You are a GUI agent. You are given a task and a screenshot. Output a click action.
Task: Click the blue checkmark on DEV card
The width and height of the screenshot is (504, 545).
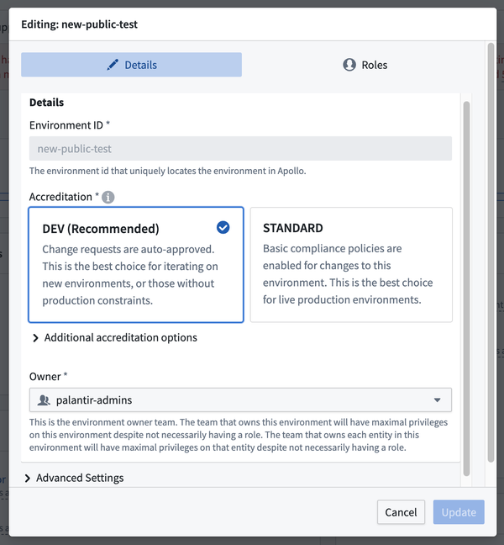click(x=223, y=228)
